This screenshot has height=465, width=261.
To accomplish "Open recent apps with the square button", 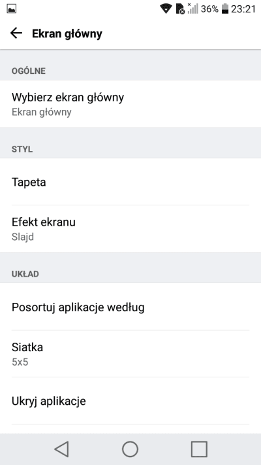I will (199, 449).
